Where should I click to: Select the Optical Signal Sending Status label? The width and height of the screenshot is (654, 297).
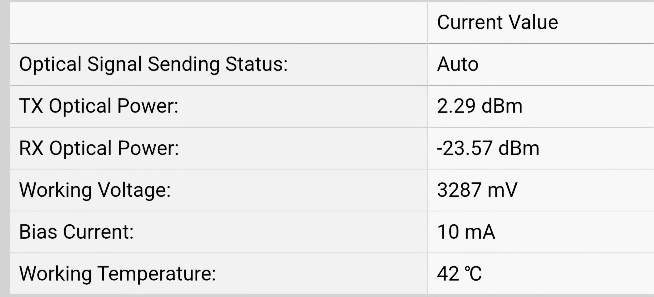coord(153,64)
